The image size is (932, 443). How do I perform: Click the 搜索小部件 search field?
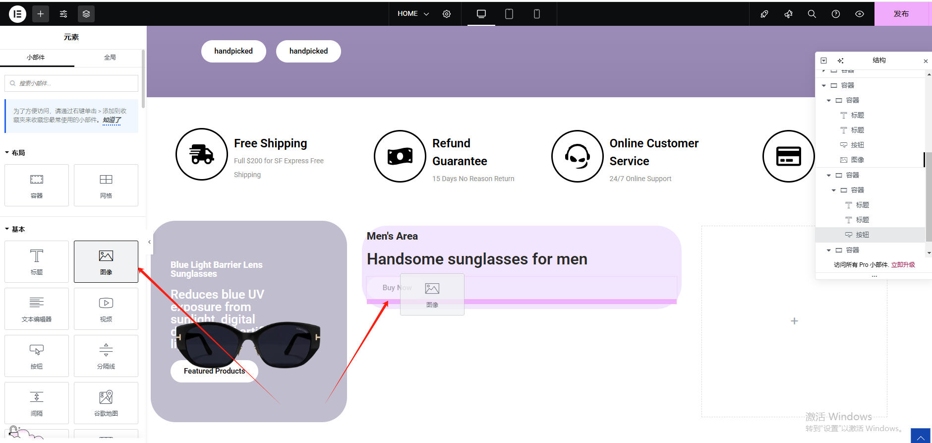(74, 83)
